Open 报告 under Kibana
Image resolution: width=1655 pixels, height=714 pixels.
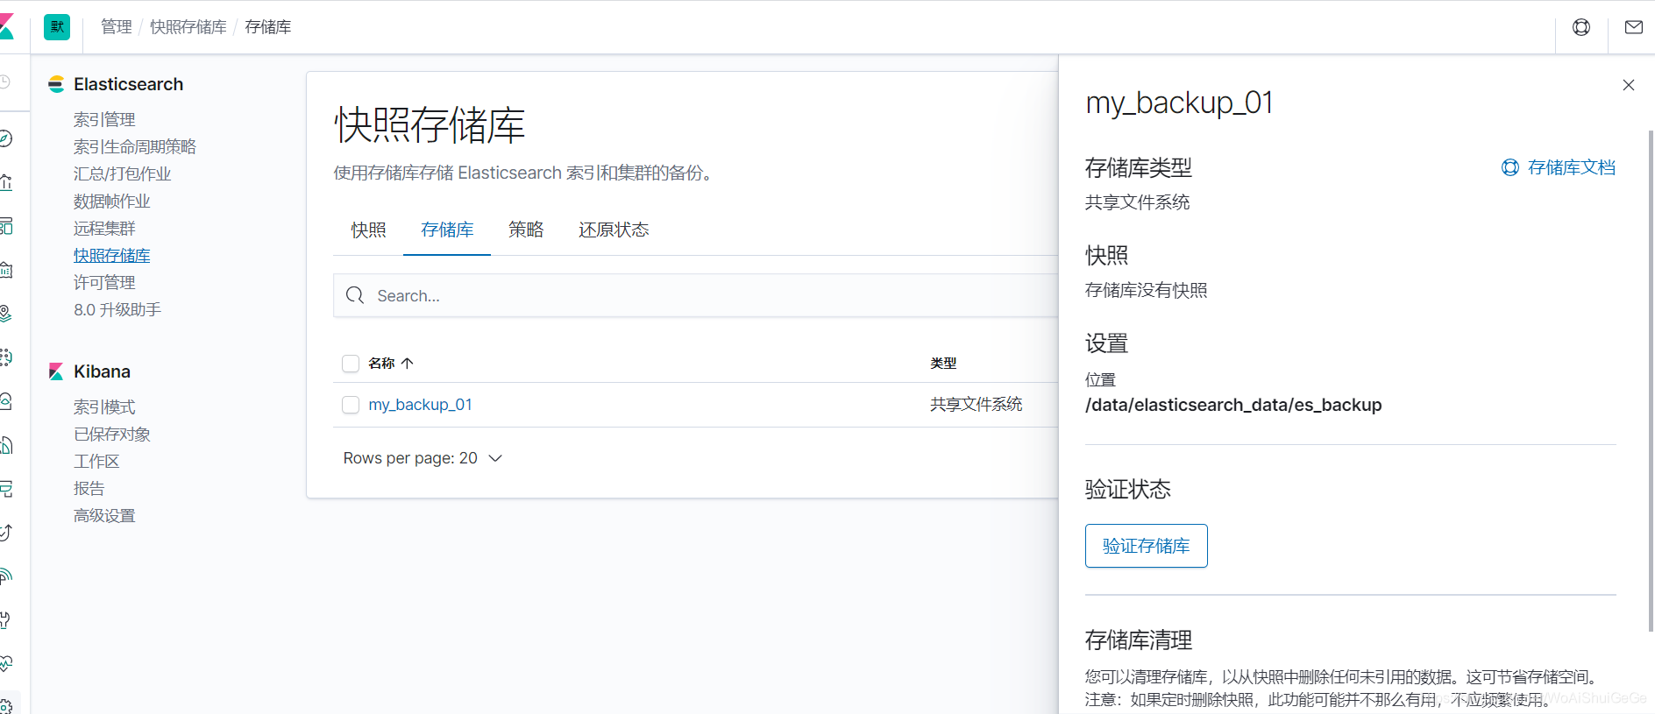pyautogui.click(x=89, y=488)
